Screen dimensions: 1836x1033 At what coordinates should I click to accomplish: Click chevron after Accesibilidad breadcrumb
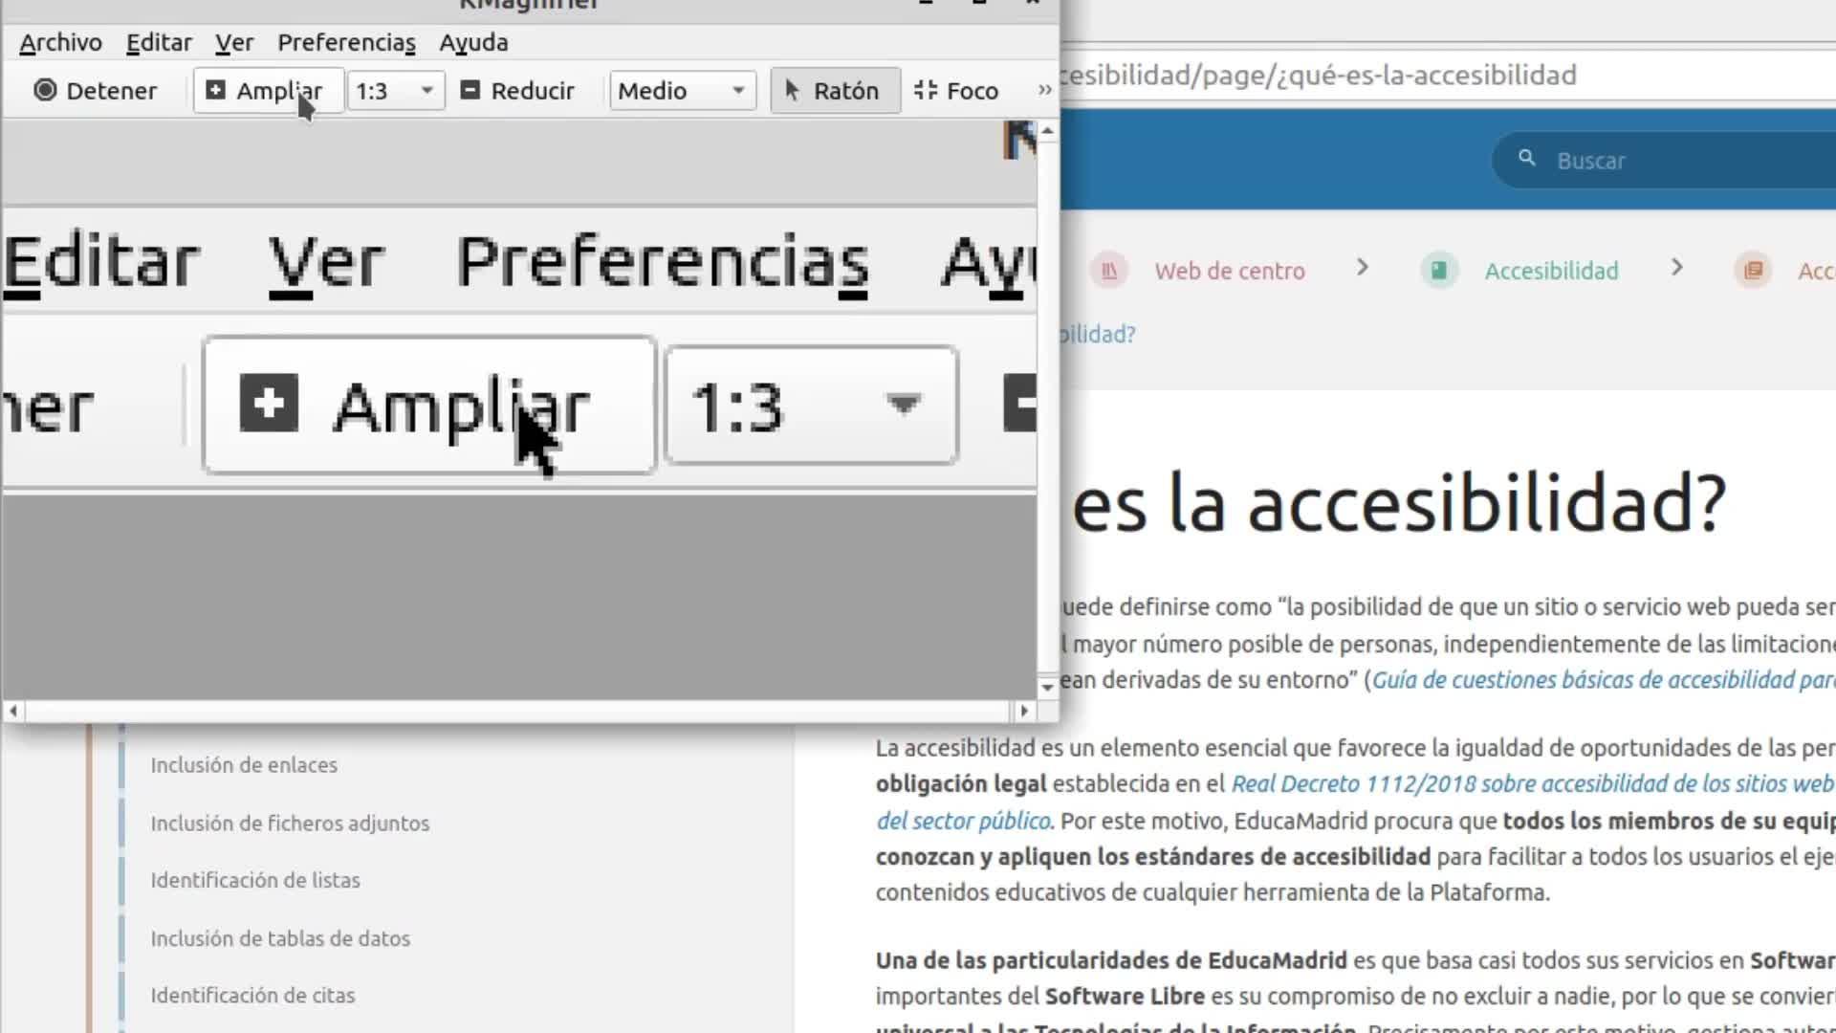1676,268
